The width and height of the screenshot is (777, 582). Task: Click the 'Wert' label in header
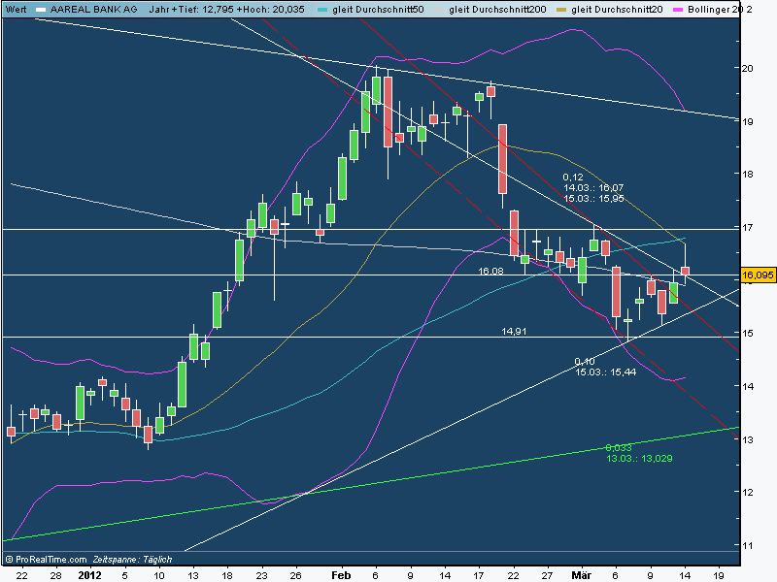(16, 10)
